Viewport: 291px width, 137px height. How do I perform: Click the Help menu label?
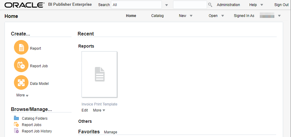point(253,5)
